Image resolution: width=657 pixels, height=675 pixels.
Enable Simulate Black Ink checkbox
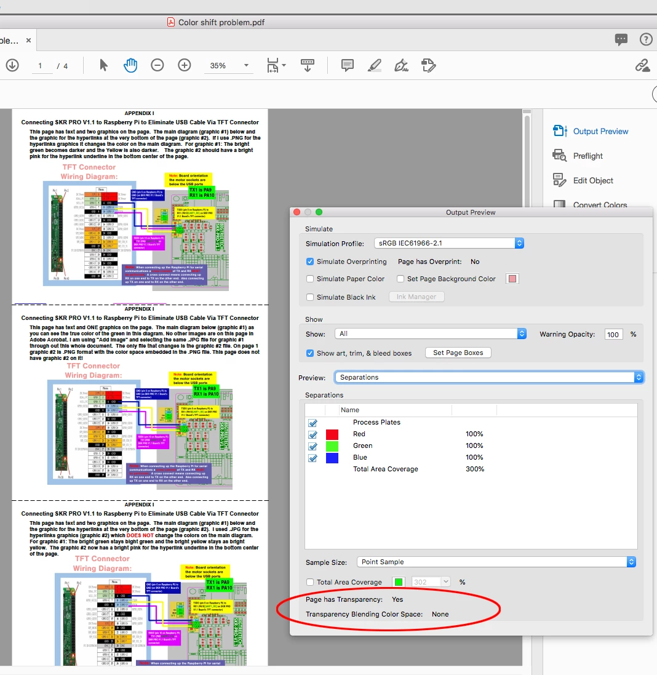point(310,297)
